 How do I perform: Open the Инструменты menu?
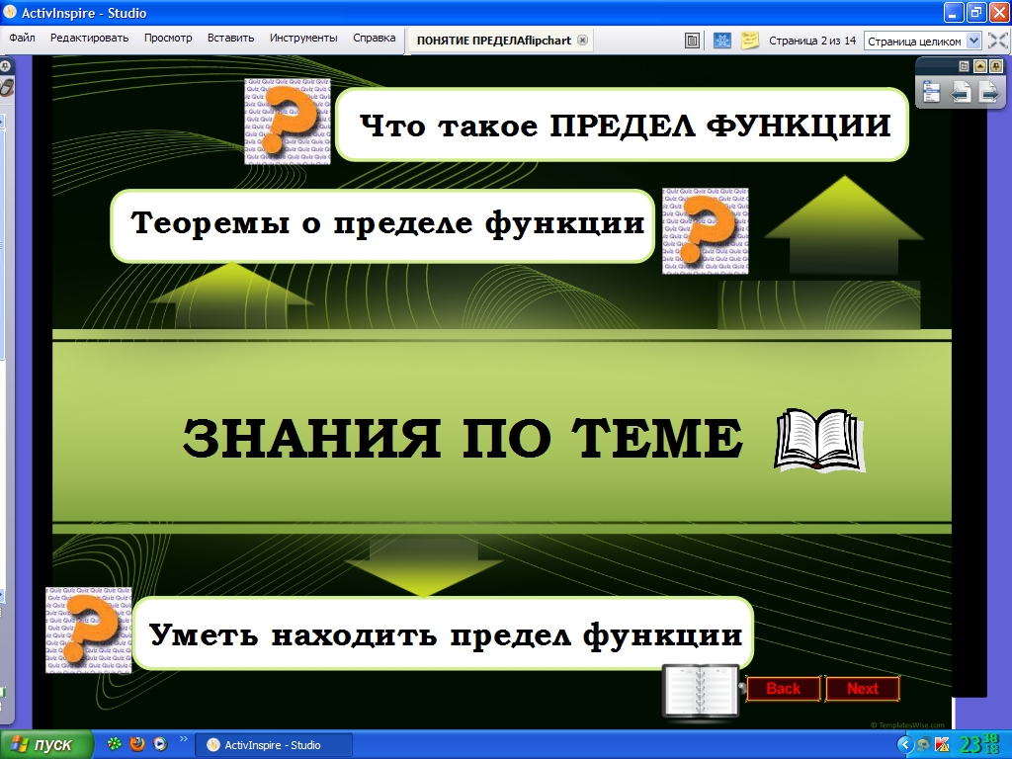click(x=303, y=39)
